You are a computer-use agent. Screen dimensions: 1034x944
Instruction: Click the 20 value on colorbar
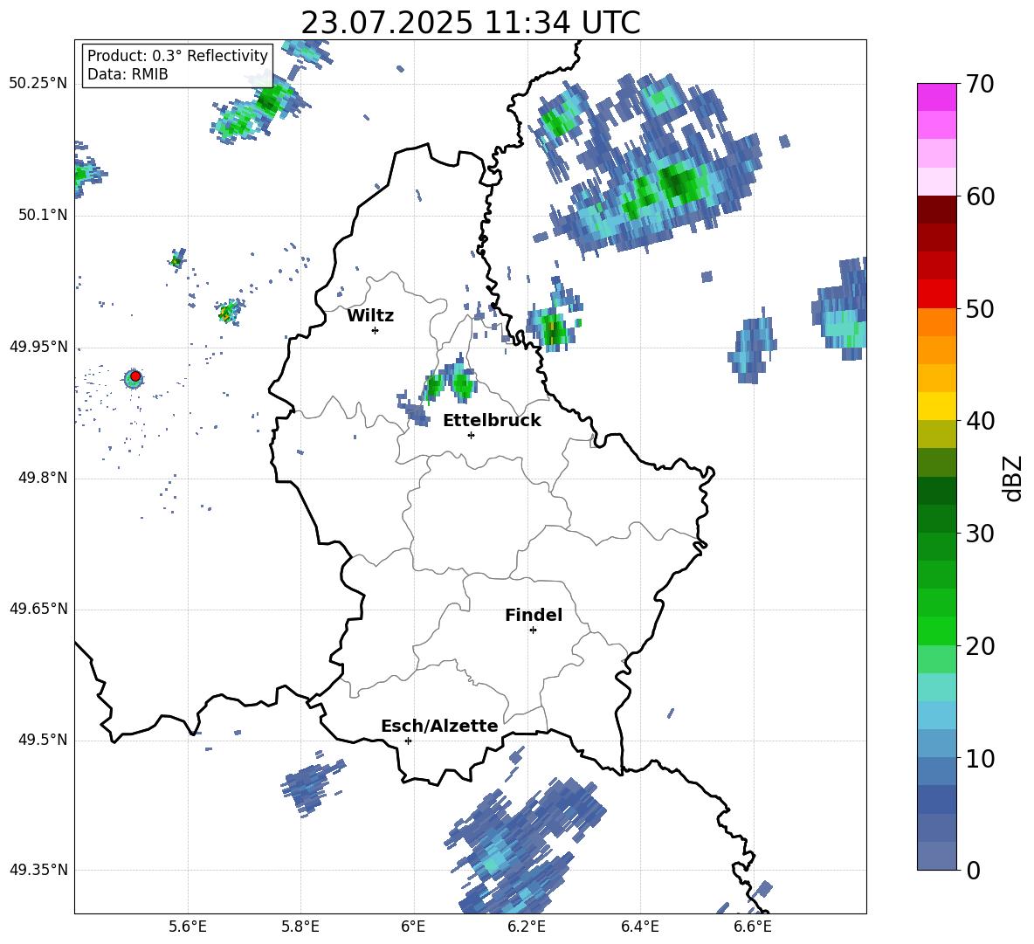coord(980,646)
